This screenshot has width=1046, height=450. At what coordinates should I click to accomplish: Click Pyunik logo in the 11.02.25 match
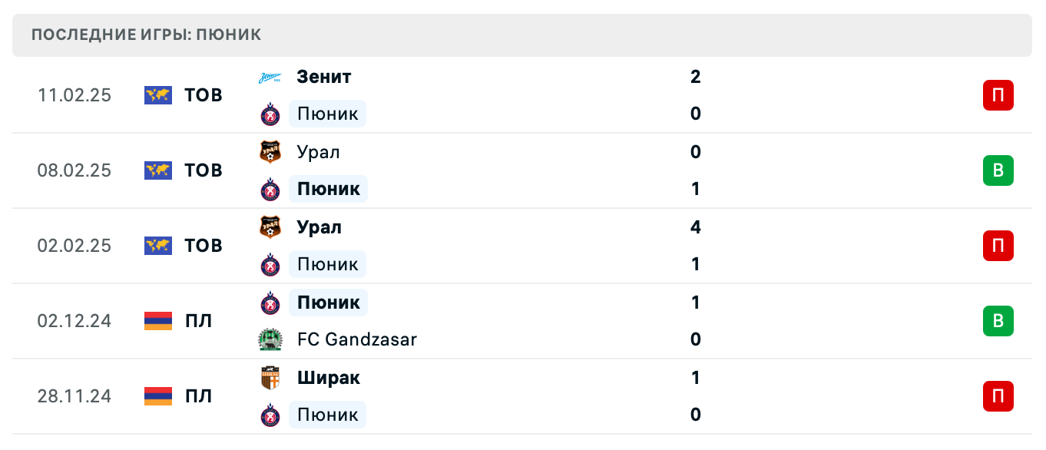(x=270, y=114)
